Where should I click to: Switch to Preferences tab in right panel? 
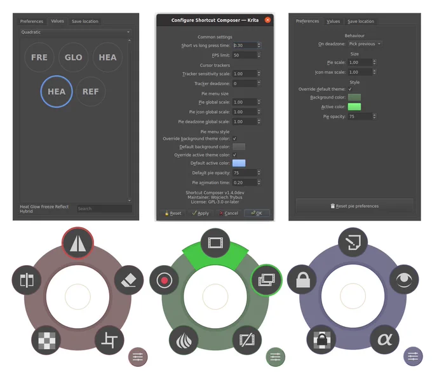click(x=307, y=21)
